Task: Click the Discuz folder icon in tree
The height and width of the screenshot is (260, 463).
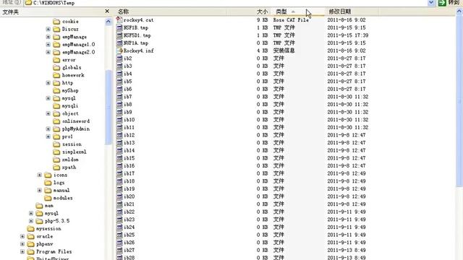Action: tap(56, 29)
